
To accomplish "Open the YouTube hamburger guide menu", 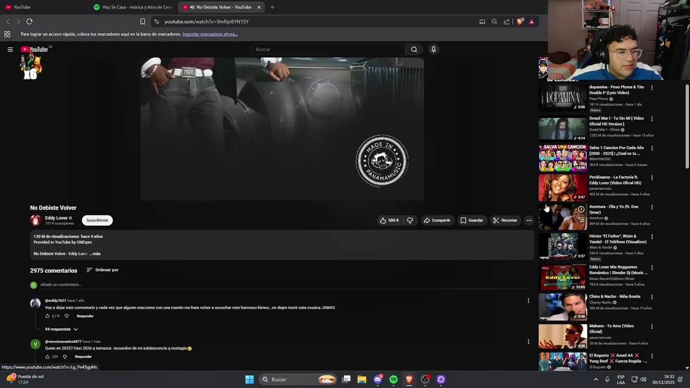I will click(10, 49).
